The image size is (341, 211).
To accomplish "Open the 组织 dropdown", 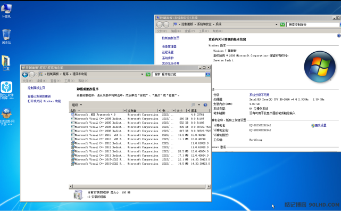I will pyautogui.click(x=77, y=105).
